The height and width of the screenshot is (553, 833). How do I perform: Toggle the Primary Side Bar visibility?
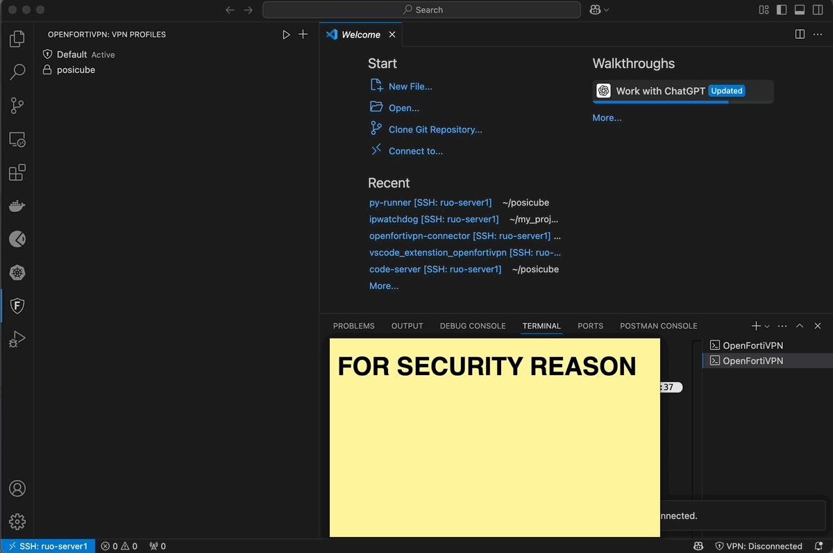click(x=782, y=10)
